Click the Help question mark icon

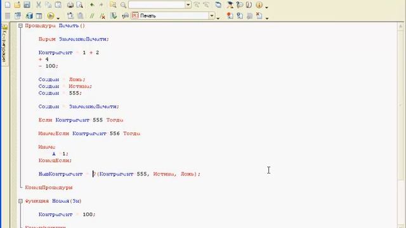239,4
